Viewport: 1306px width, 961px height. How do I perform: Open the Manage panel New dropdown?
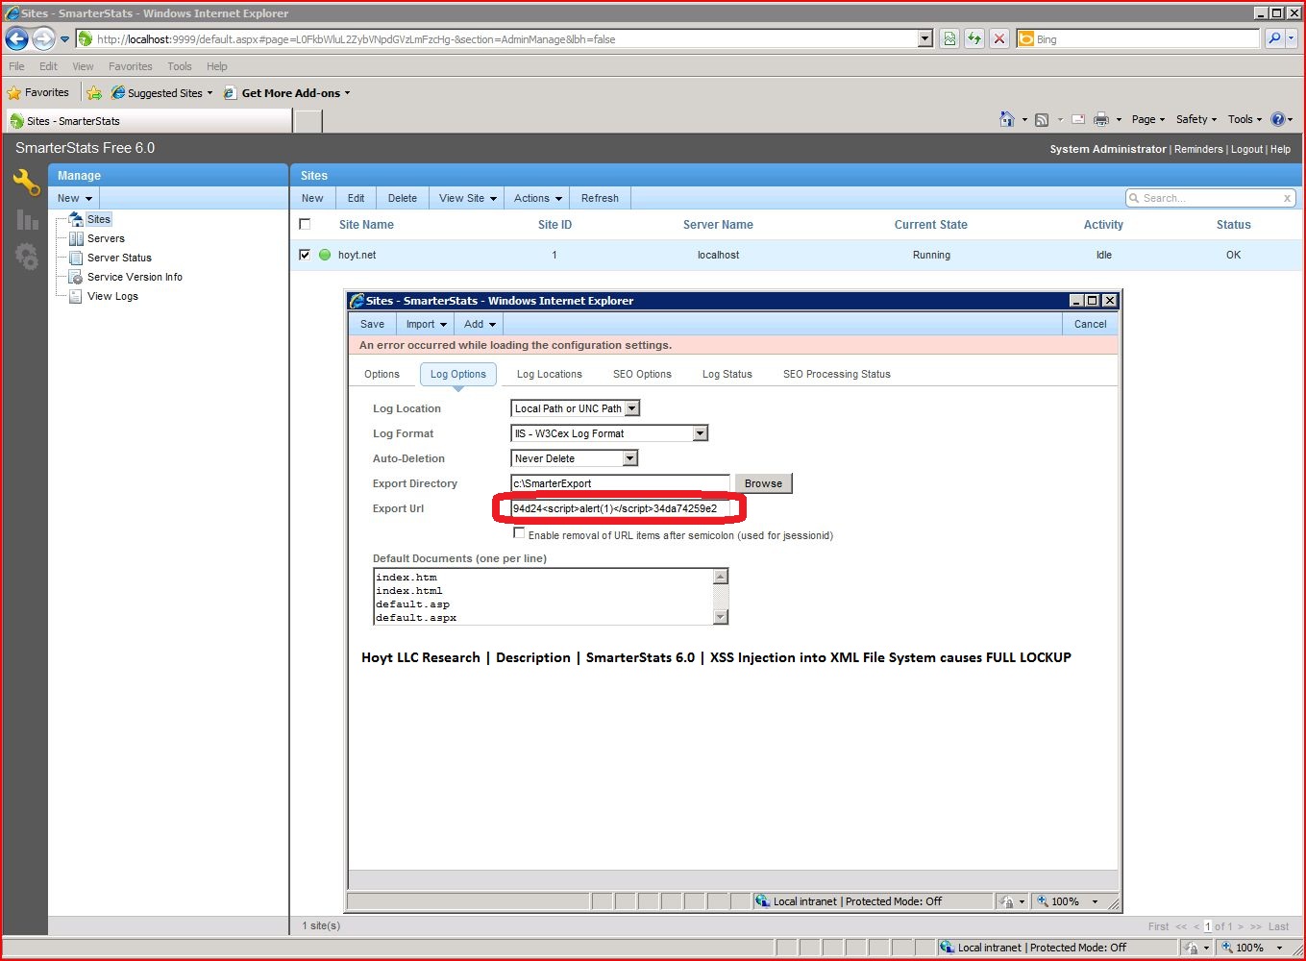pyautogui.click(x=74, y=198)
